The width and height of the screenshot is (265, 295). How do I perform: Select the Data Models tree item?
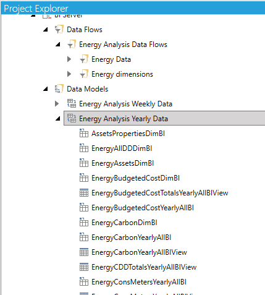88,89
